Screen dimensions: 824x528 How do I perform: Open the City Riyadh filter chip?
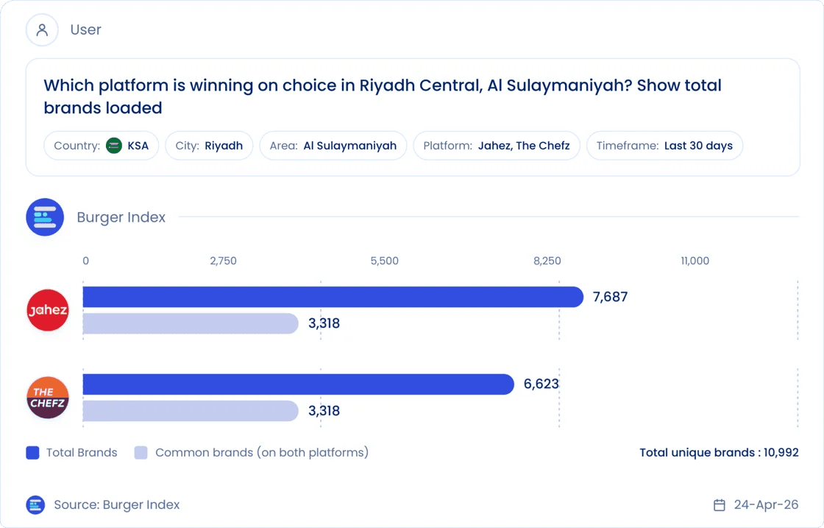209,146
